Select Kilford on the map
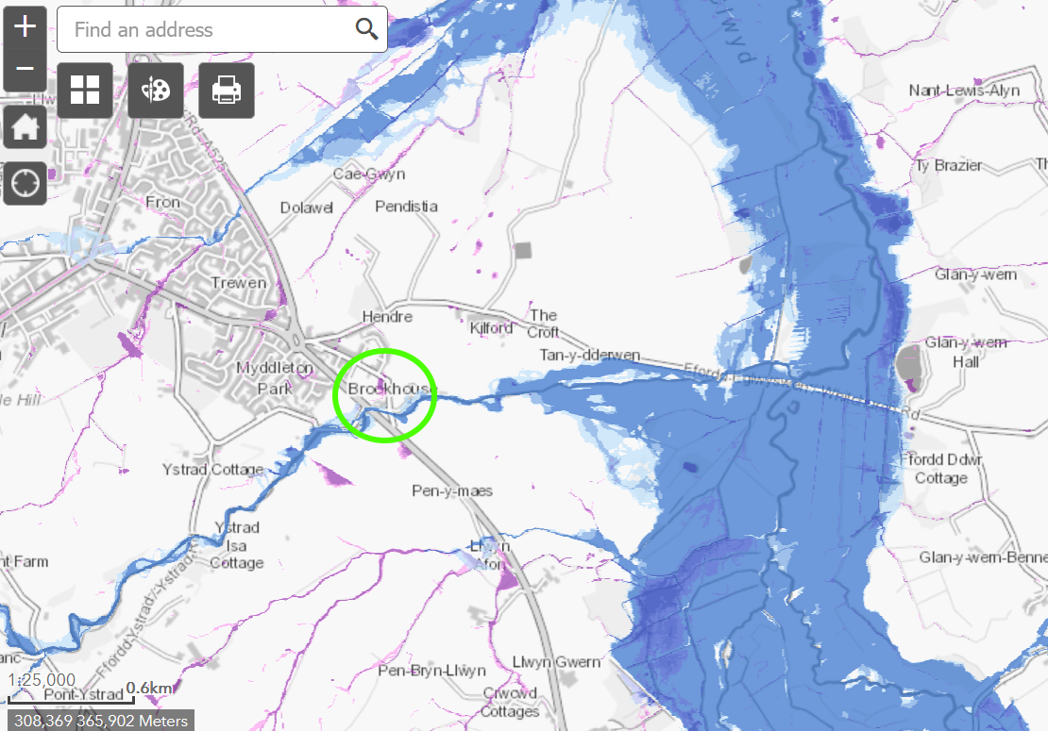The width and height of the screenshot is (1048, 731). pyautogui.click(x=491, y=328)
